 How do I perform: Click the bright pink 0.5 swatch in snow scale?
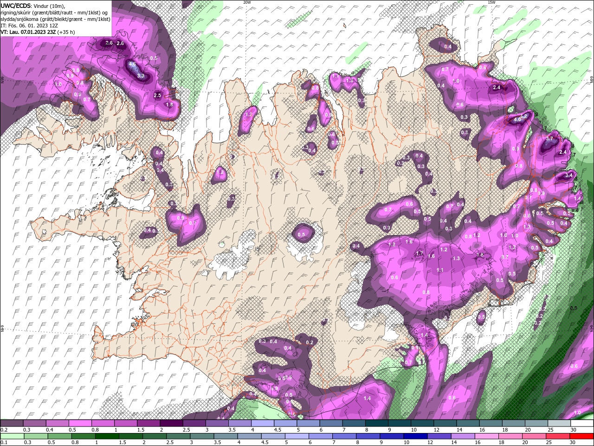(80, 423)
